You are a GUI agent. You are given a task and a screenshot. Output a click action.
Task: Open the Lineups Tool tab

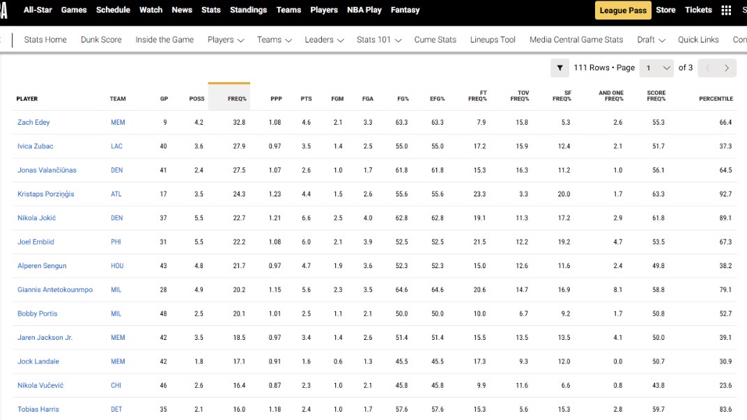pos(493,40)
